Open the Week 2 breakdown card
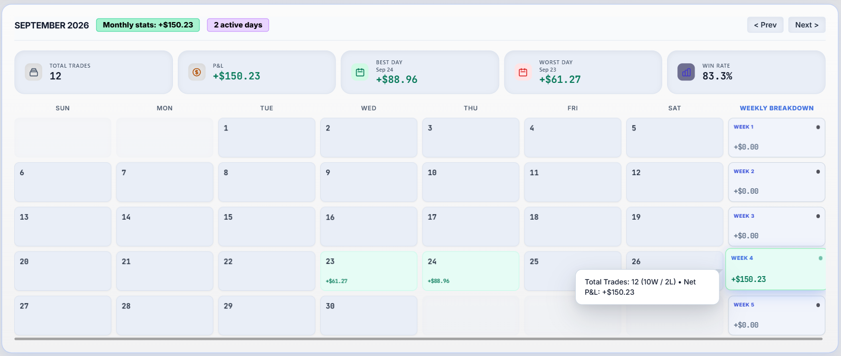 coord(777,182)
